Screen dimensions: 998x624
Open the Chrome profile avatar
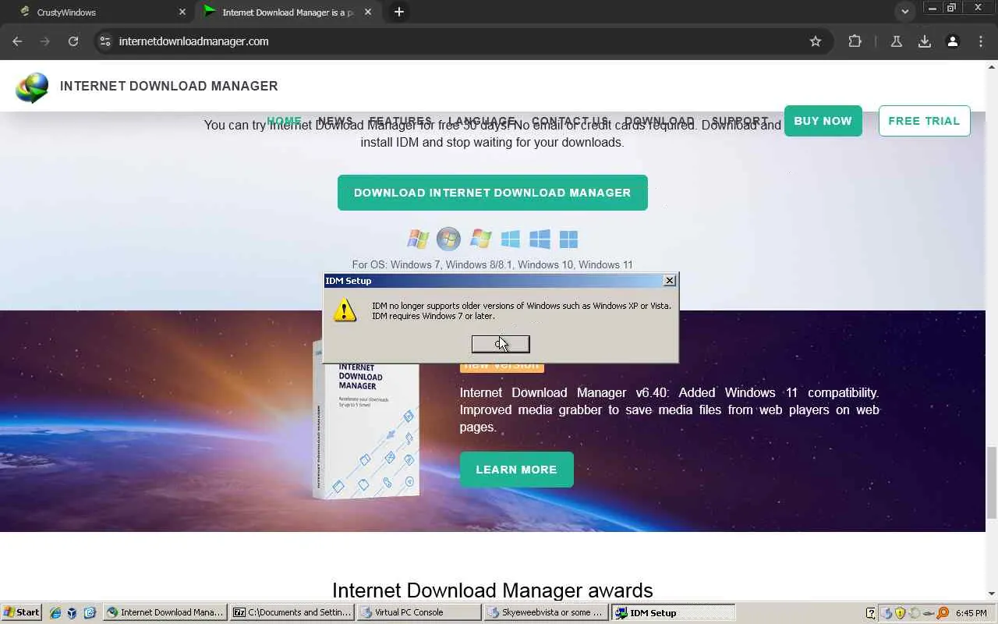point(953,41)
